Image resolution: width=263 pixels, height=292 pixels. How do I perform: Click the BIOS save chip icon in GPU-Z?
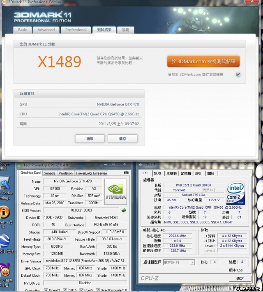124,210
